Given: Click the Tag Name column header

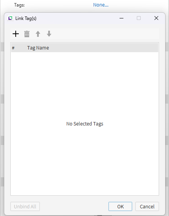Looking at the screenshot, I should pos(38,48).
